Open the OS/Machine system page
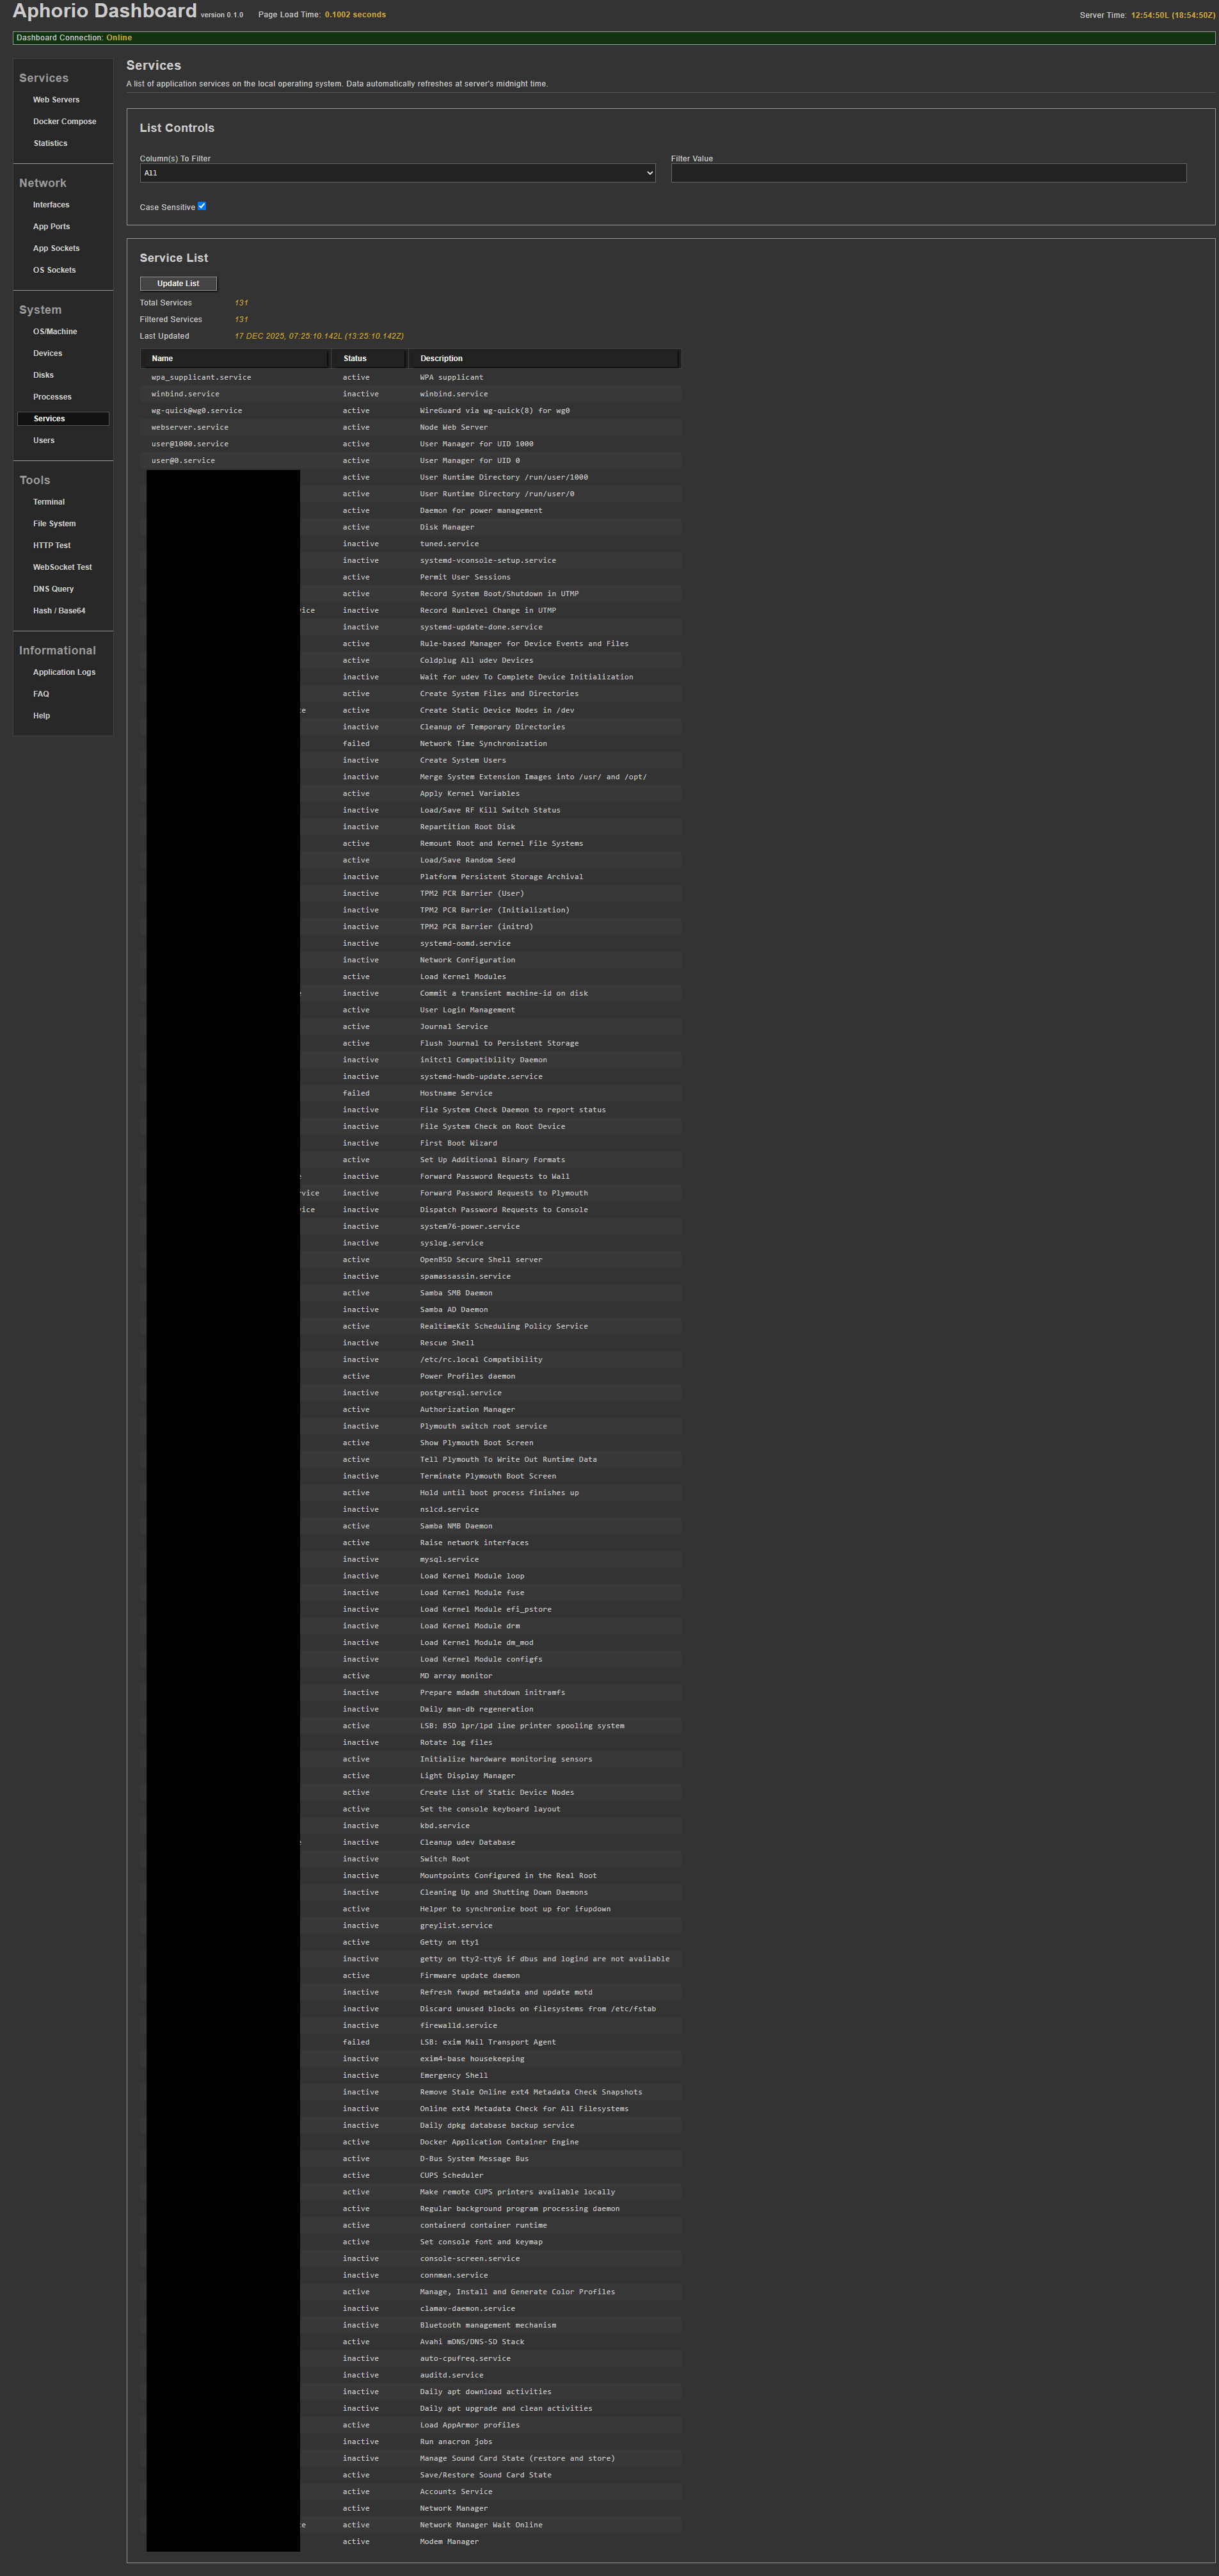The width and height of the screenshot is (1219, 2576). [55, 332]
